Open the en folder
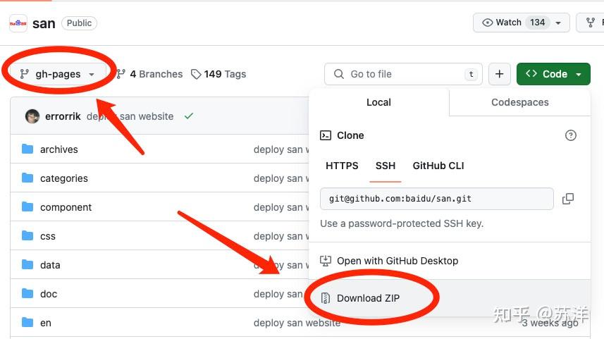604x339 pixels. pyautogui.click(x=45, y=323)
